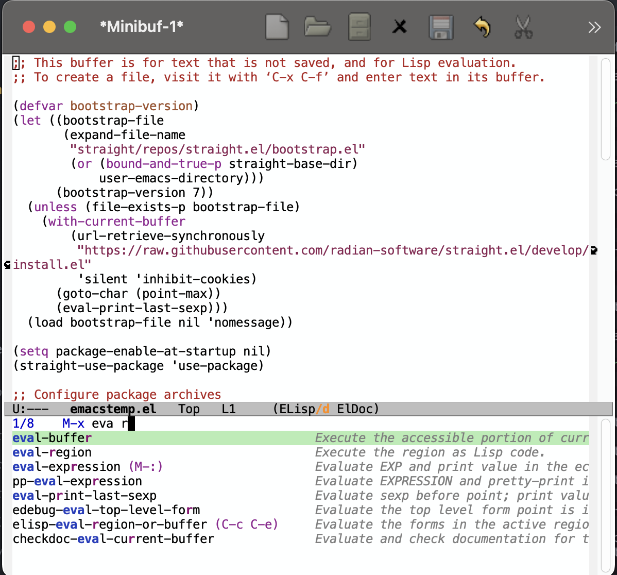Image resolution: width=617 pixels, height=575 pixels.
Task: Click the defvar keyword
Action: pos(41,106)
